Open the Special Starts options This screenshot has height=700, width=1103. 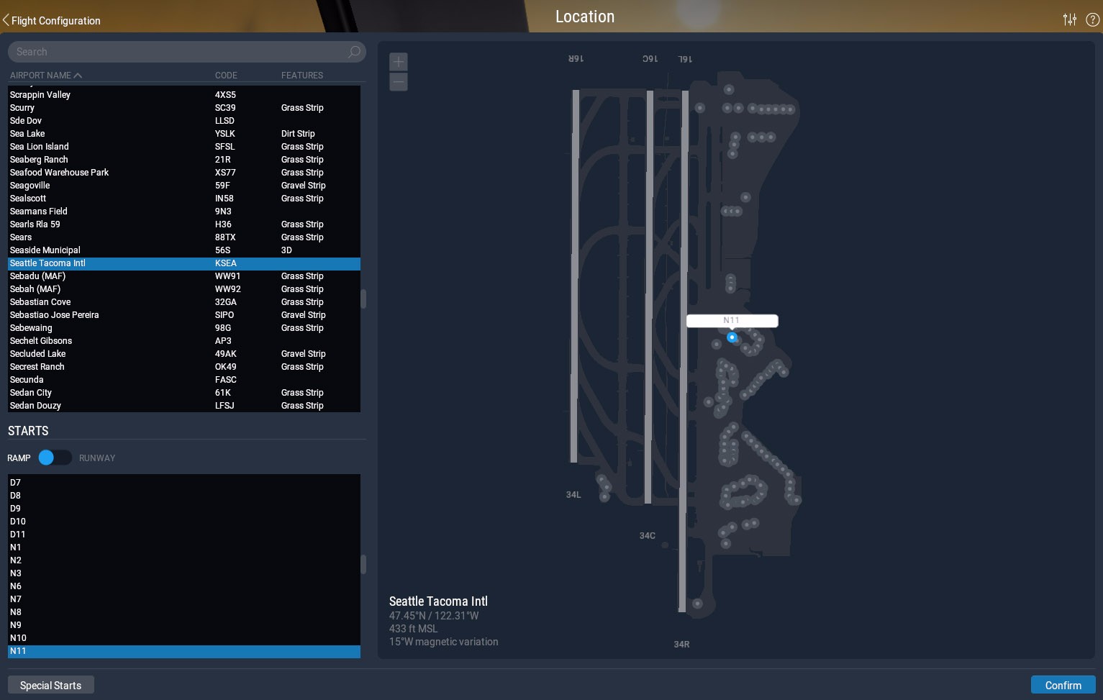(x=50, y=684)
